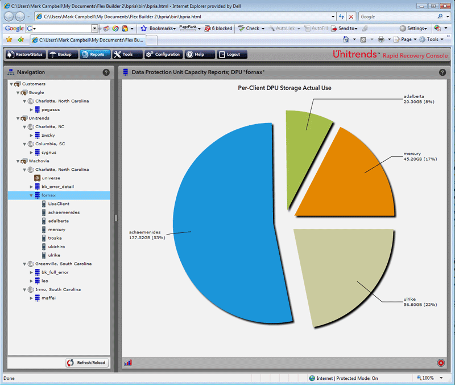Collapse the Google customer node

tap(18, 93)
